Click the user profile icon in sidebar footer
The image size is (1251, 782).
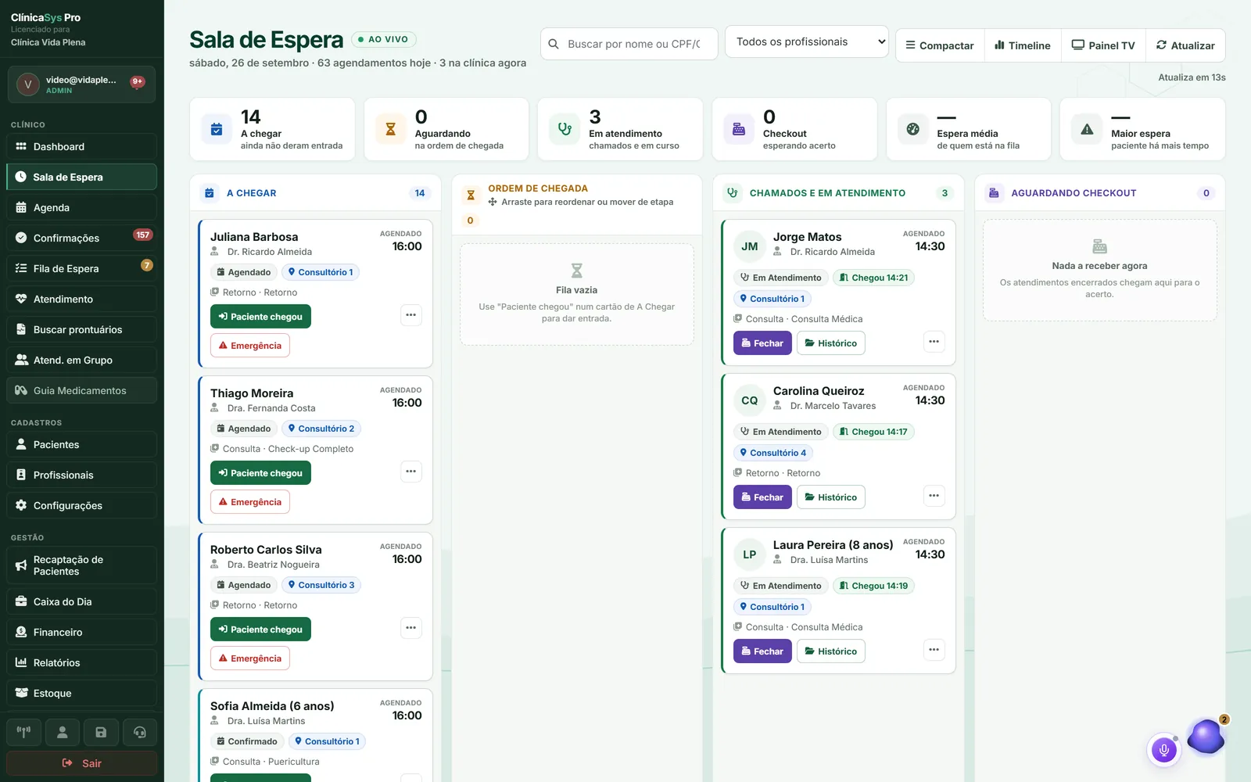click(x=63, y=732)
